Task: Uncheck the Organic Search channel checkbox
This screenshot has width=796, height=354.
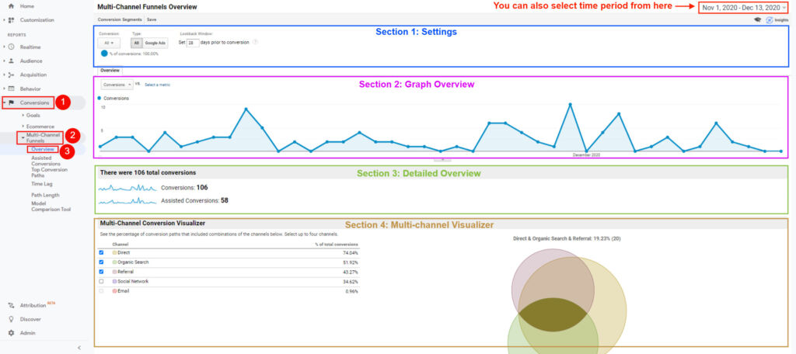Action: 101,262
